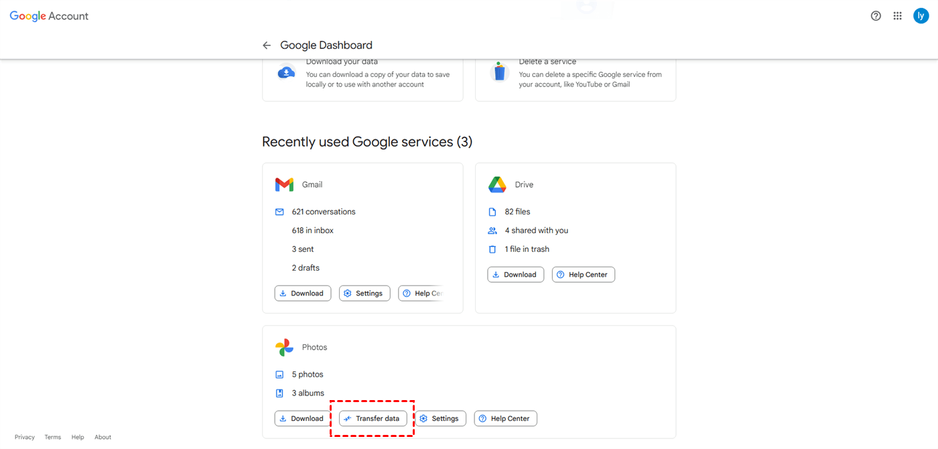Open Gmail Settings

click(x=364, y=294)
